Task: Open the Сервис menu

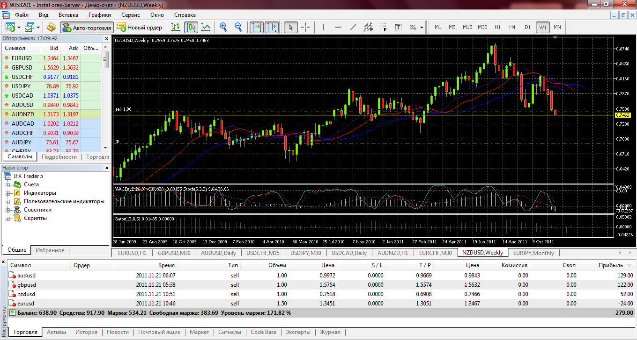Action: coord(131,15)
